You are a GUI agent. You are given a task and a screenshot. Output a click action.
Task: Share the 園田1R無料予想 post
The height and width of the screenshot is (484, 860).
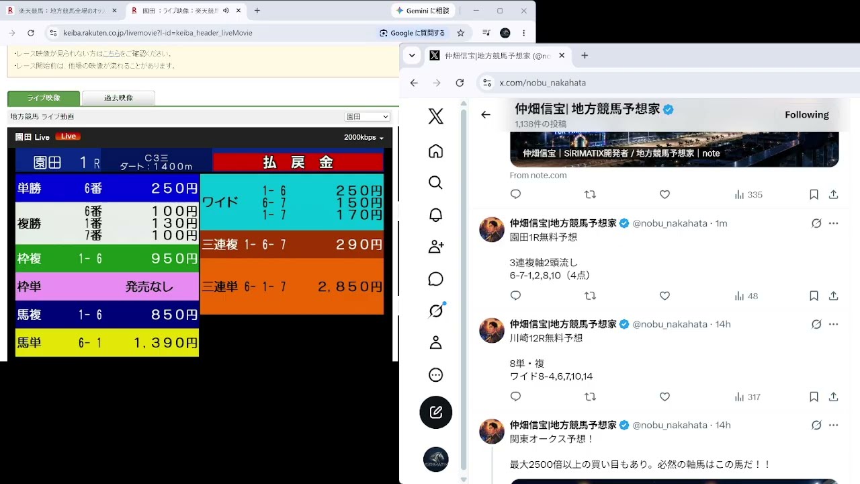click(833, 296)
